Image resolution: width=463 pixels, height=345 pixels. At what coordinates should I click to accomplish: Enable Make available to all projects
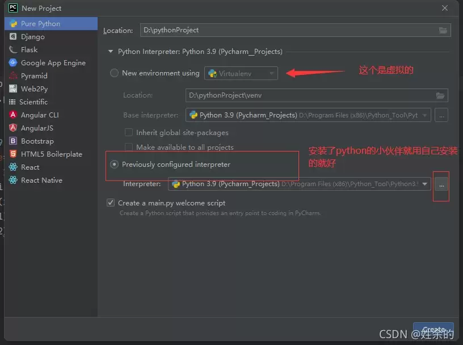tap(129, 147)
